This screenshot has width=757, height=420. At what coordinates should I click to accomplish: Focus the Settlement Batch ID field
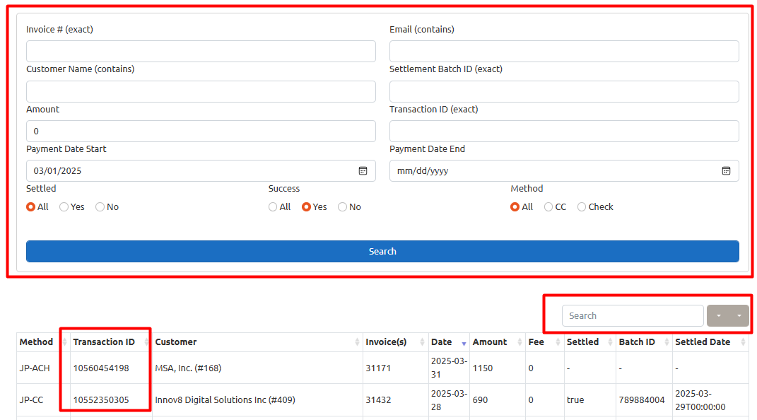tap(564, 91)
